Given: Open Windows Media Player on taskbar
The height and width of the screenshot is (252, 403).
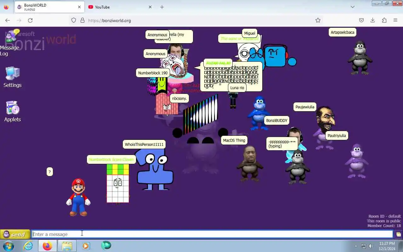Looking at the screenshot, I should [86, 246].
